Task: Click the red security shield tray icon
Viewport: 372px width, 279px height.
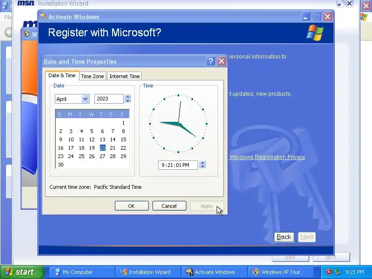Action: click(329, 272)
